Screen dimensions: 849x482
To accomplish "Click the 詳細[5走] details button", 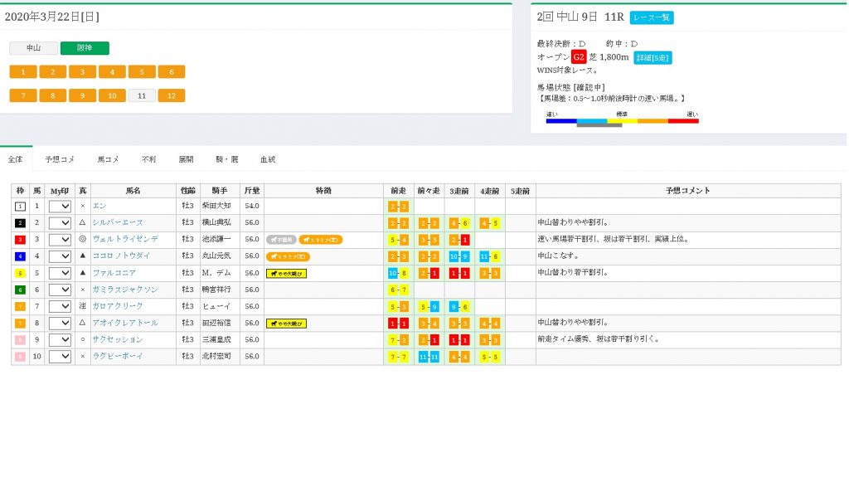I will coord(653,57).
